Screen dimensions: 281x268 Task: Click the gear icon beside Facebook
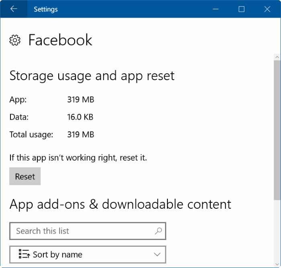(x=15, y=40)
